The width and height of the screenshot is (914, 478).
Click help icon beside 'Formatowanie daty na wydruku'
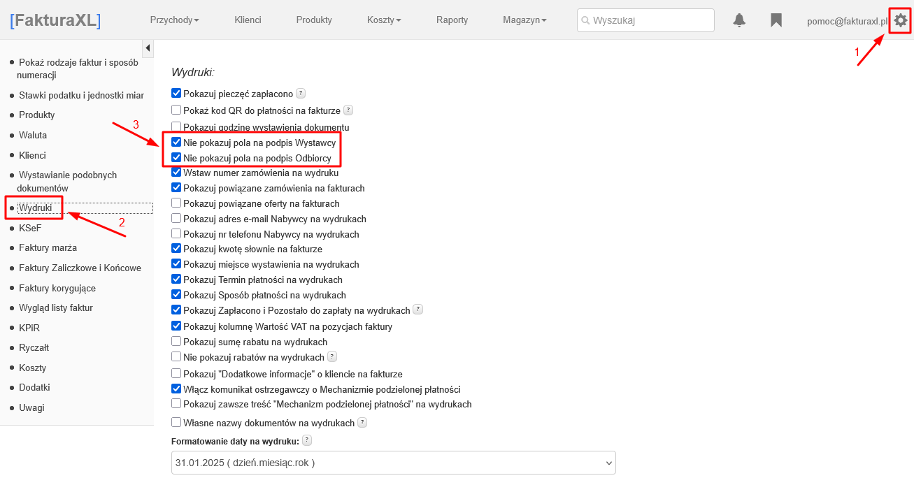point(307,440)
